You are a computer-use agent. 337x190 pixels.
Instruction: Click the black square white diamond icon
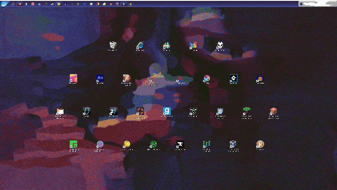(x=233, y=79)
